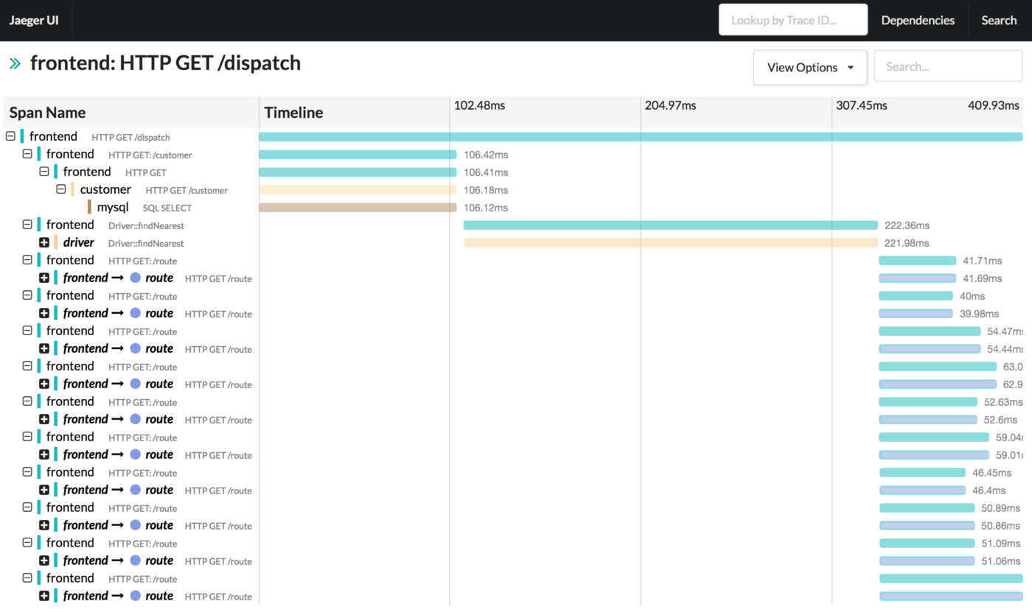
Task: Select the customer span bar labeled 106.18ms
Action: pos(358,189)
